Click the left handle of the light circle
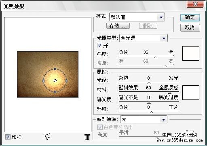This screenshot has width=207, height=146. click(x=43, y=80)
